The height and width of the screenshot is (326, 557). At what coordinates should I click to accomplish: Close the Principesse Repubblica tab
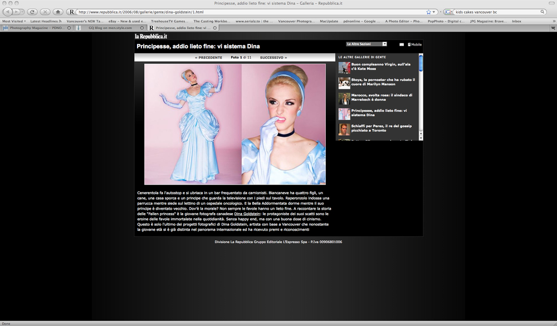215,28
